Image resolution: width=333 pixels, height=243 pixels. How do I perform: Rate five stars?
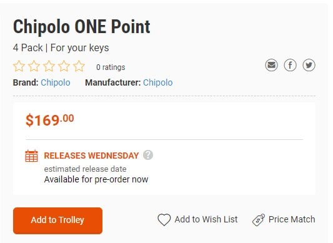[79, 66]
